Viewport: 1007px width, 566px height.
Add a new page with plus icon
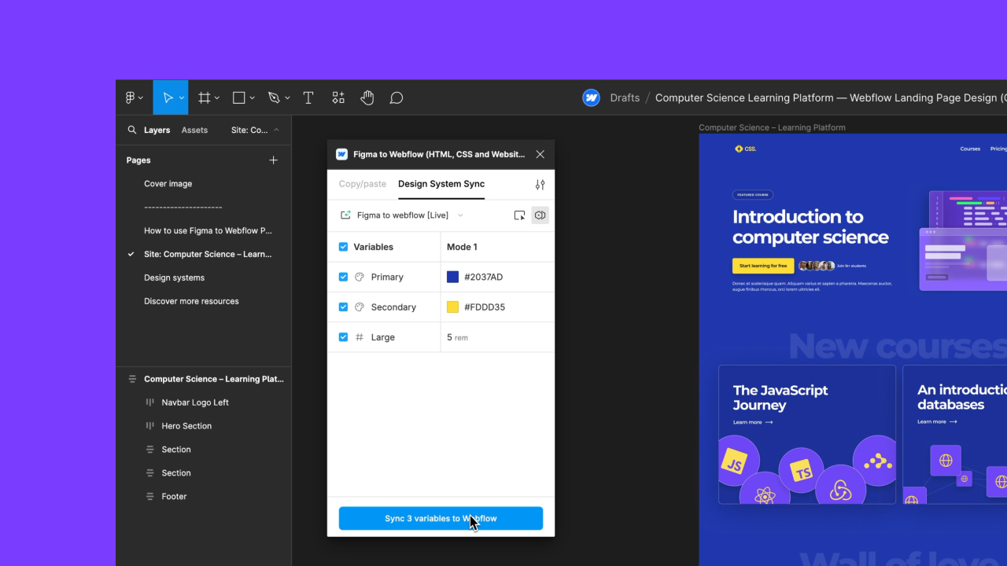pyautogui.click(x=274, y=160)
